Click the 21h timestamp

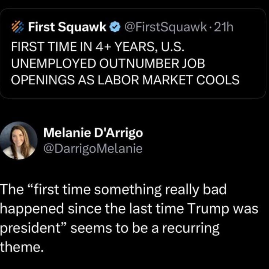[x=224, y=27]
